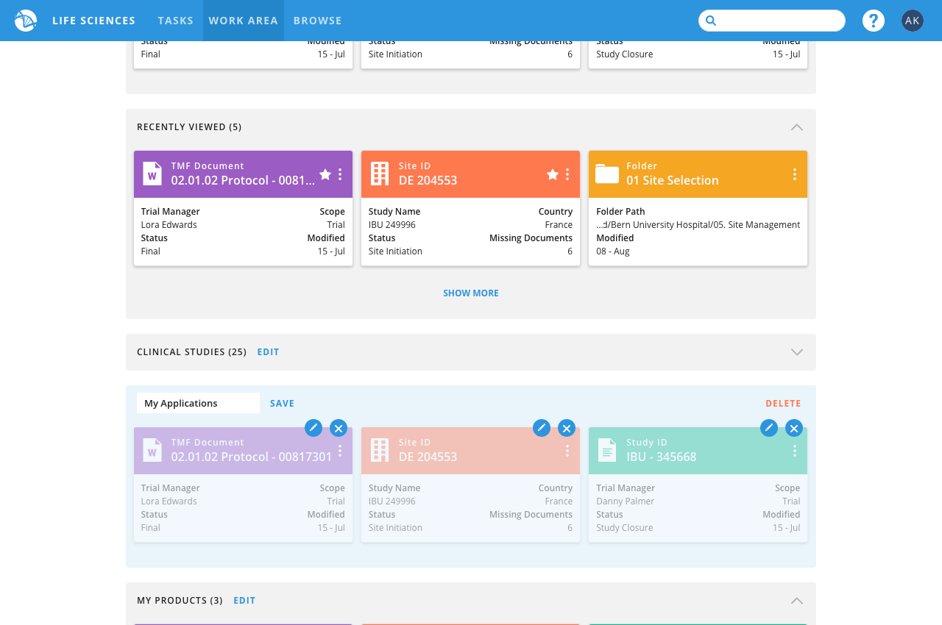
Task: Click Life Sciences title in header
Action: pyautogui.click(x=94, y=21)
